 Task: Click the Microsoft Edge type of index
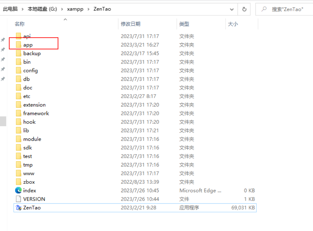coord(200,190)
